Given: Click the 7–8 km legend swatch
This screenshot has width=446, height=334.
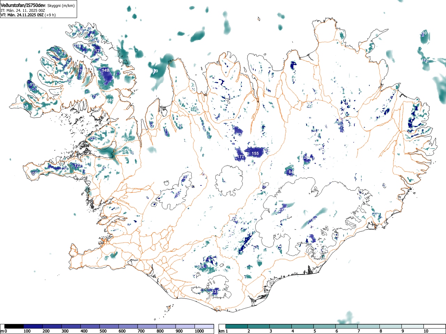Looking at the screenshot, I should click(369, 326).
